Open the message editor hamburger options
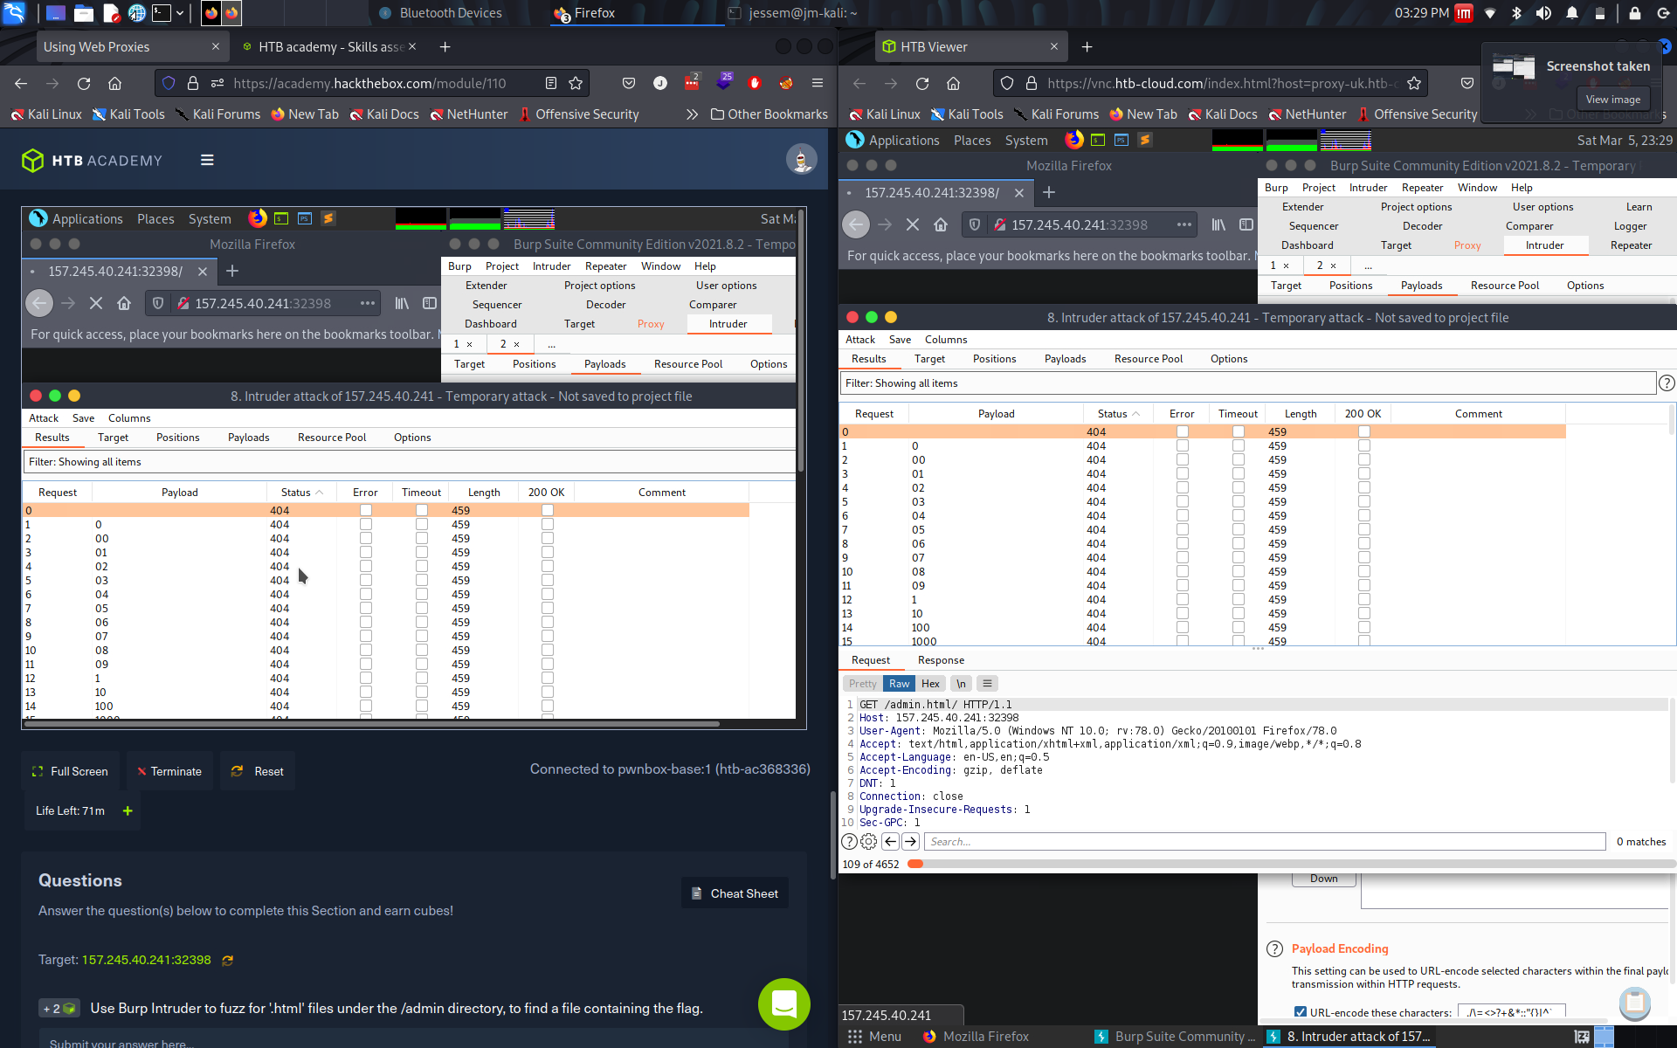This screenshot has width=1677, height=1048. tap(987, 684)
